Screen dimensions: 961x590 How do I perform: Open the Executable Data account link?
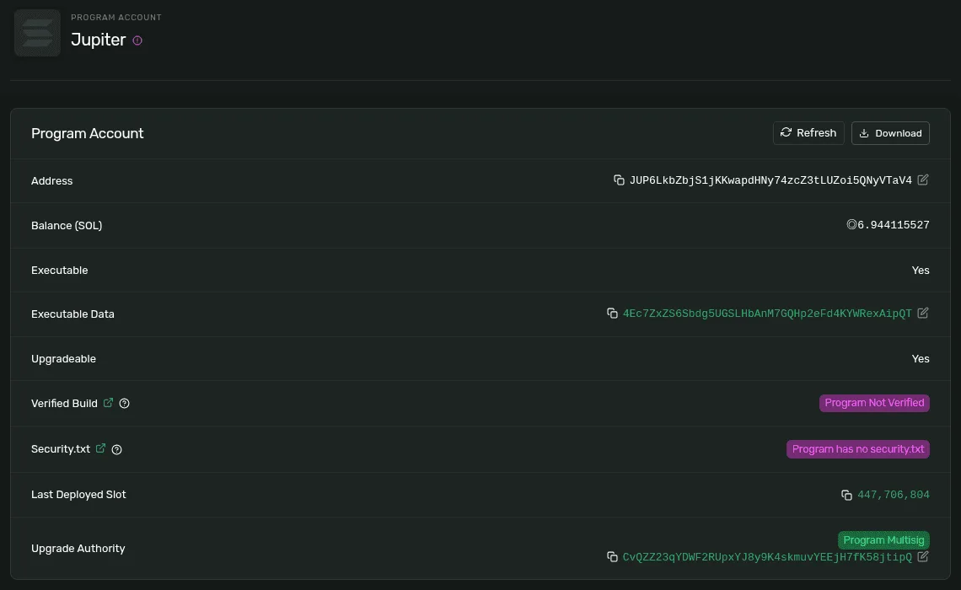tap(767, 314)
